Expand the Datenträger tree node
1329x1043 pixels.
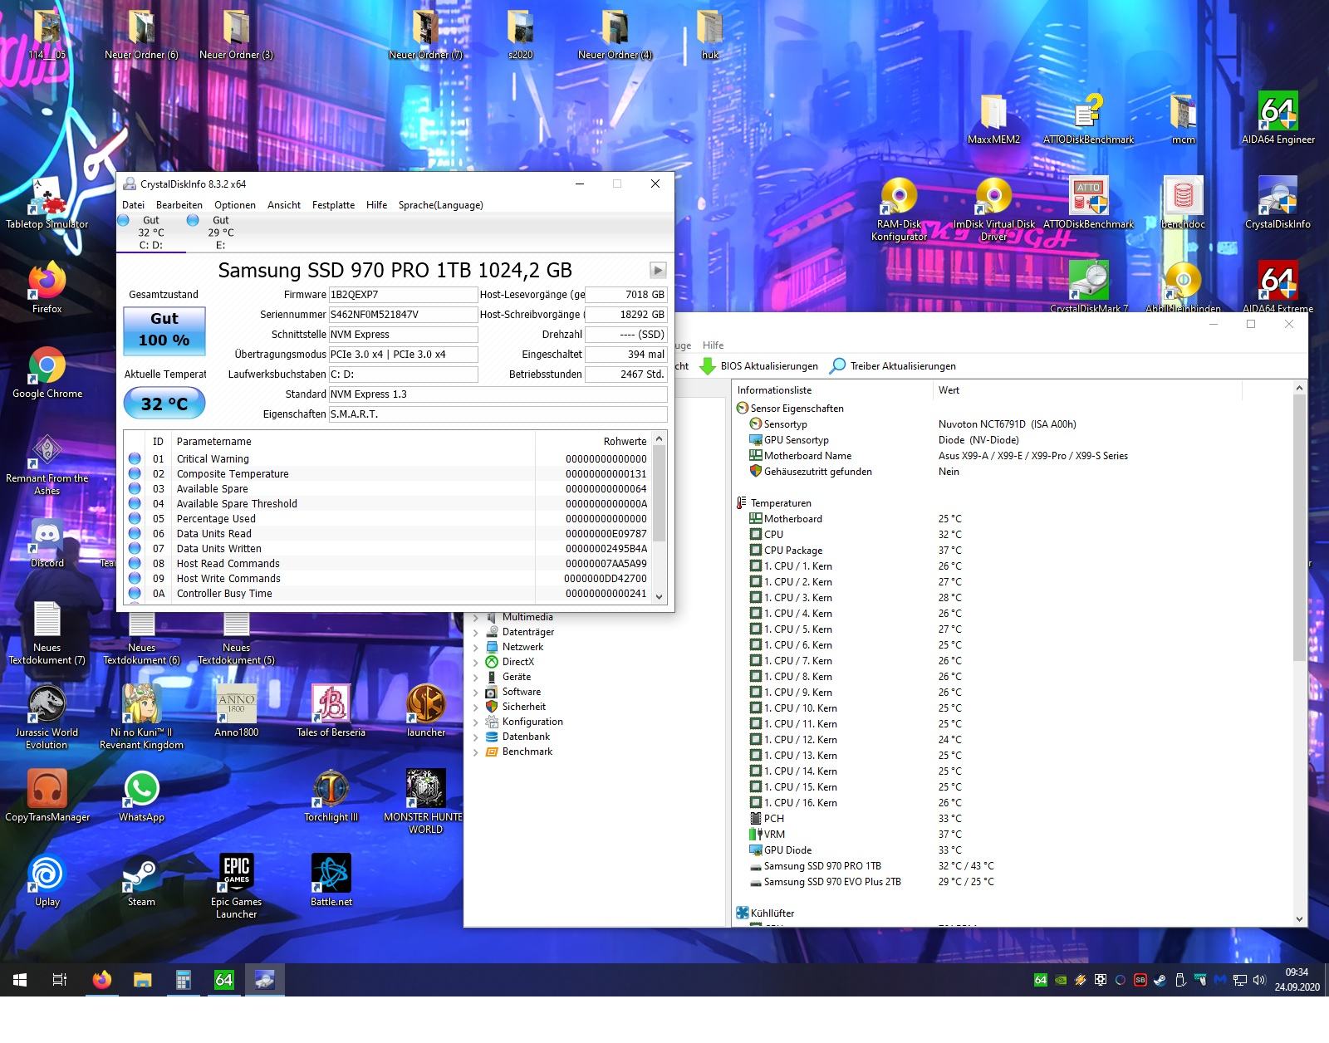pyautogui.click(x=476, y=632)
